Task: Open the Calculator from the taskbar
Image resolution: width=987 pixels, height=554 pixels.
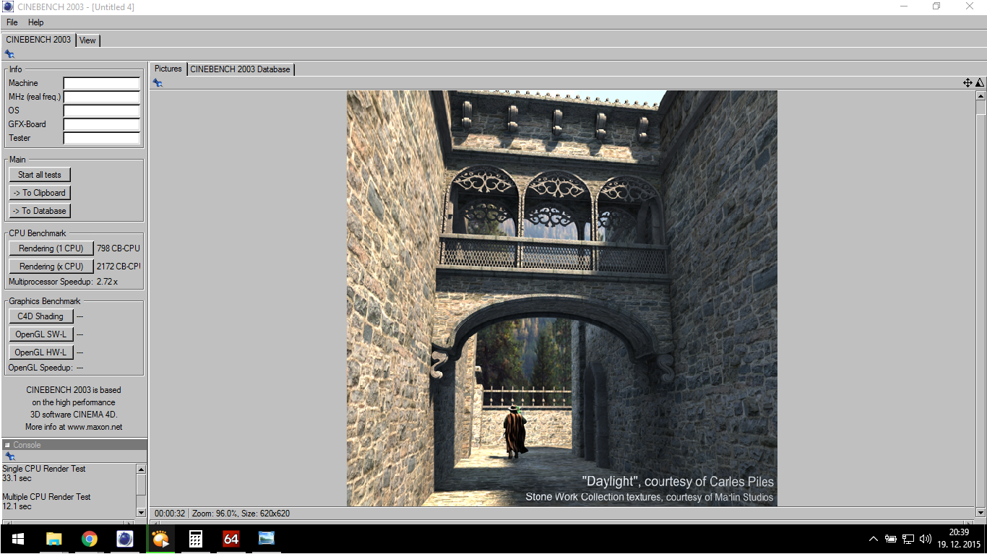Action: [x=195, y=539]
